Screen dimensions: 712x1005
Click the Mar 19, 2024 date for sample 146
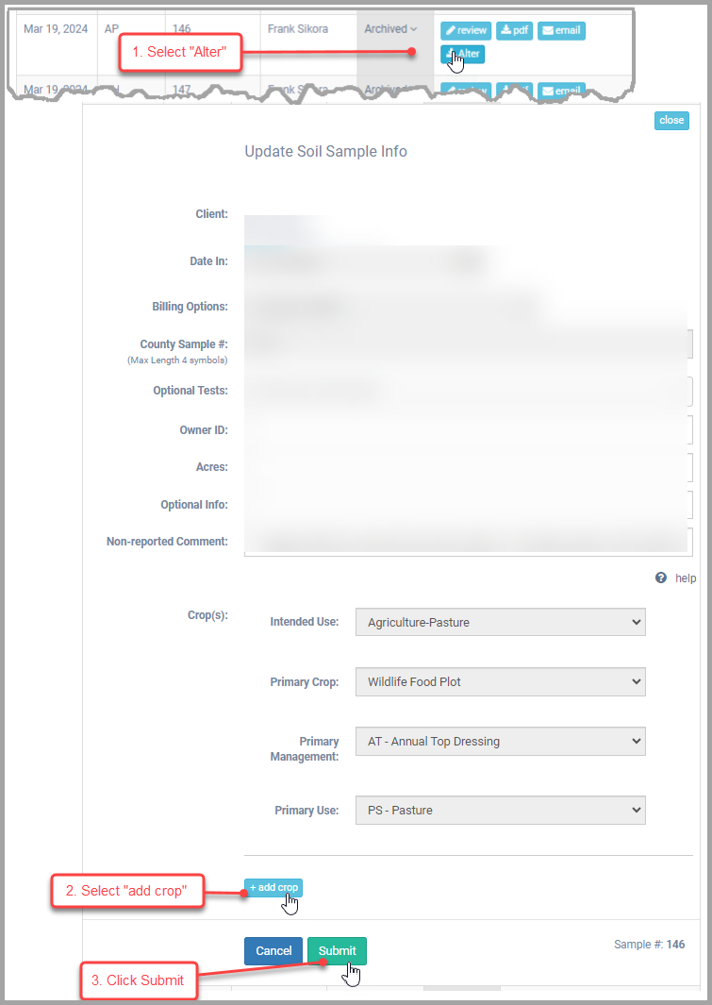tap(56, 29)
